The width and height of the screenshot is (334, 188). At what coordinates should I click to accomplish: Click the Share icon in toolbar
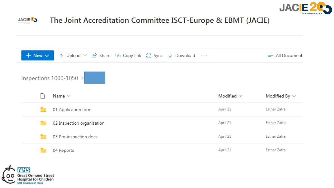tap(94, 55)
